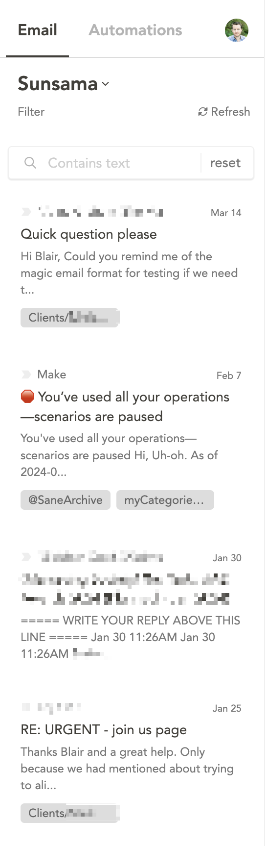Expand the Sunsama dropdown chevron
267x846 pixels.
tap(106, 84)
